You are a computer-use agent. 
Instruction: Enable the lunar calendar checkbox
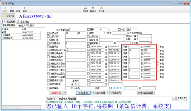[88, 33]
